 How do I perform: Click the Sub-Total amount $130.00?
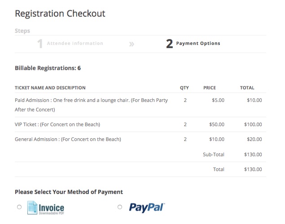(253, 154)
